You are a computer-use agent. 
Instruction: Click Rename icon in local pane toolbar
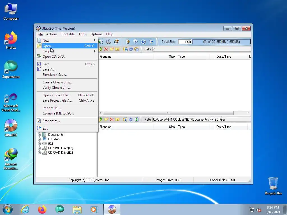(x=117, y=119)
